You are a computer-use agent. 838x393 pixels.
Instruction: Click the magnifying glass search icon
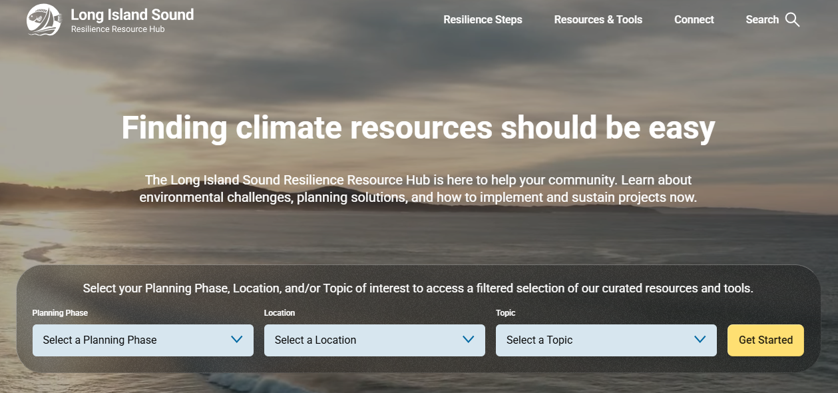792,19
